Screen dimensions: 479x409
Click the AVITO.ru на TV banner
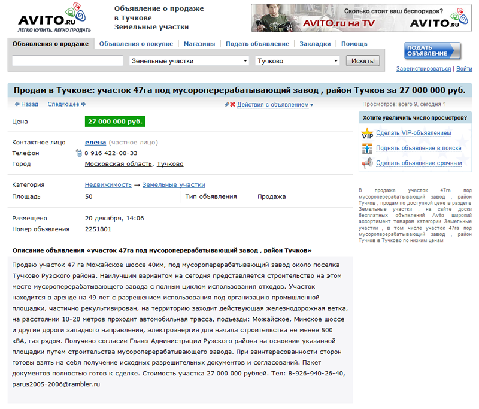(361, 18)
